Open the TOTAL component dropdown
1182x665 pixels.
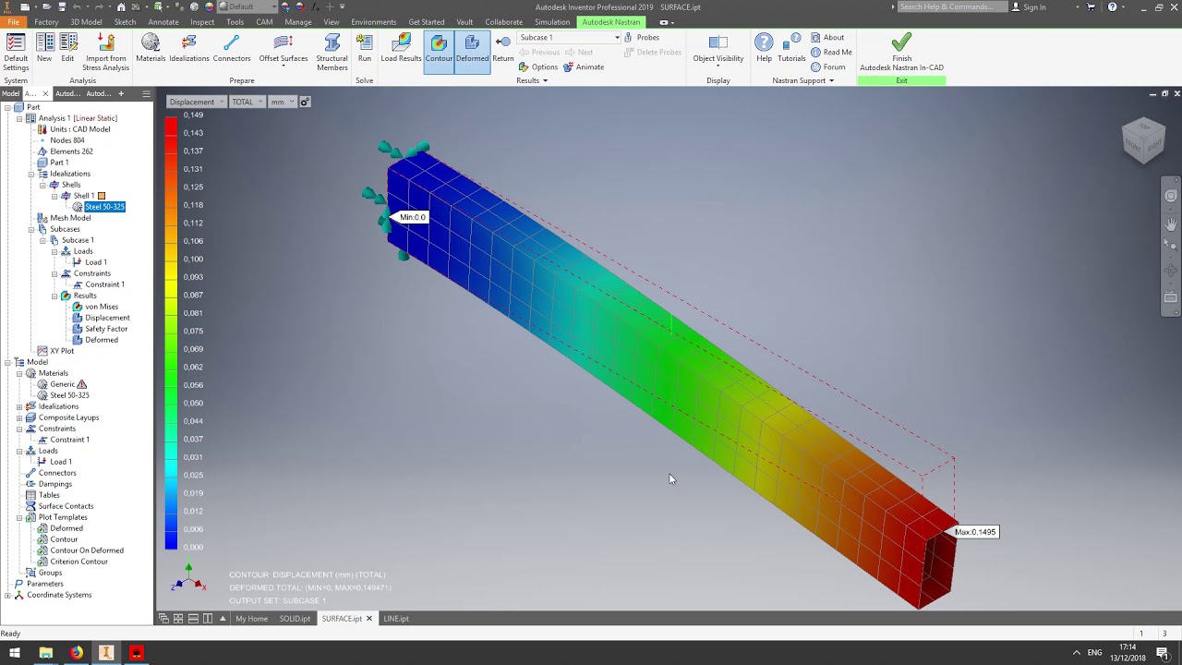pos(247,102)
